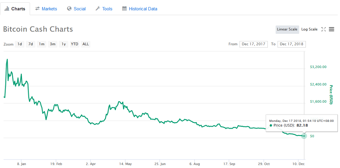Switch to Log Scale
This screenshot has width=340, height=168.
[310, 29]
